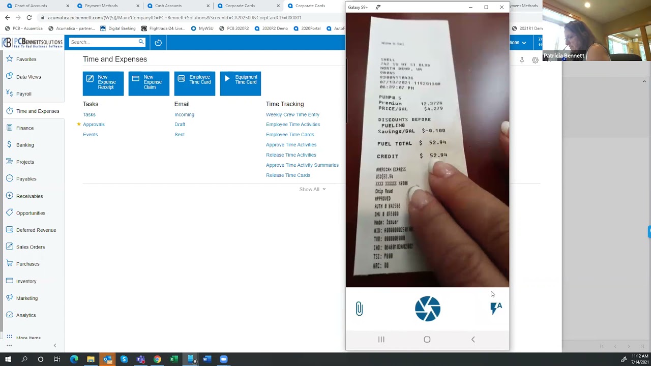Click the New Expense Receipt tile
This screenshot has height=366, width=651.
(103, 83)
